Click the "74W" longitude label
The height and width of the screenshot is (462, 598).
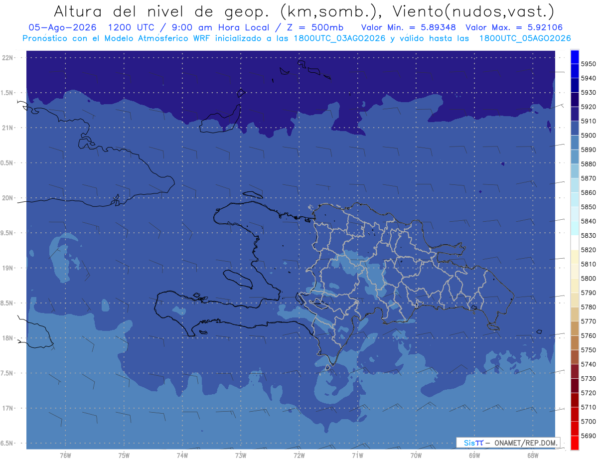click(182, 455)
